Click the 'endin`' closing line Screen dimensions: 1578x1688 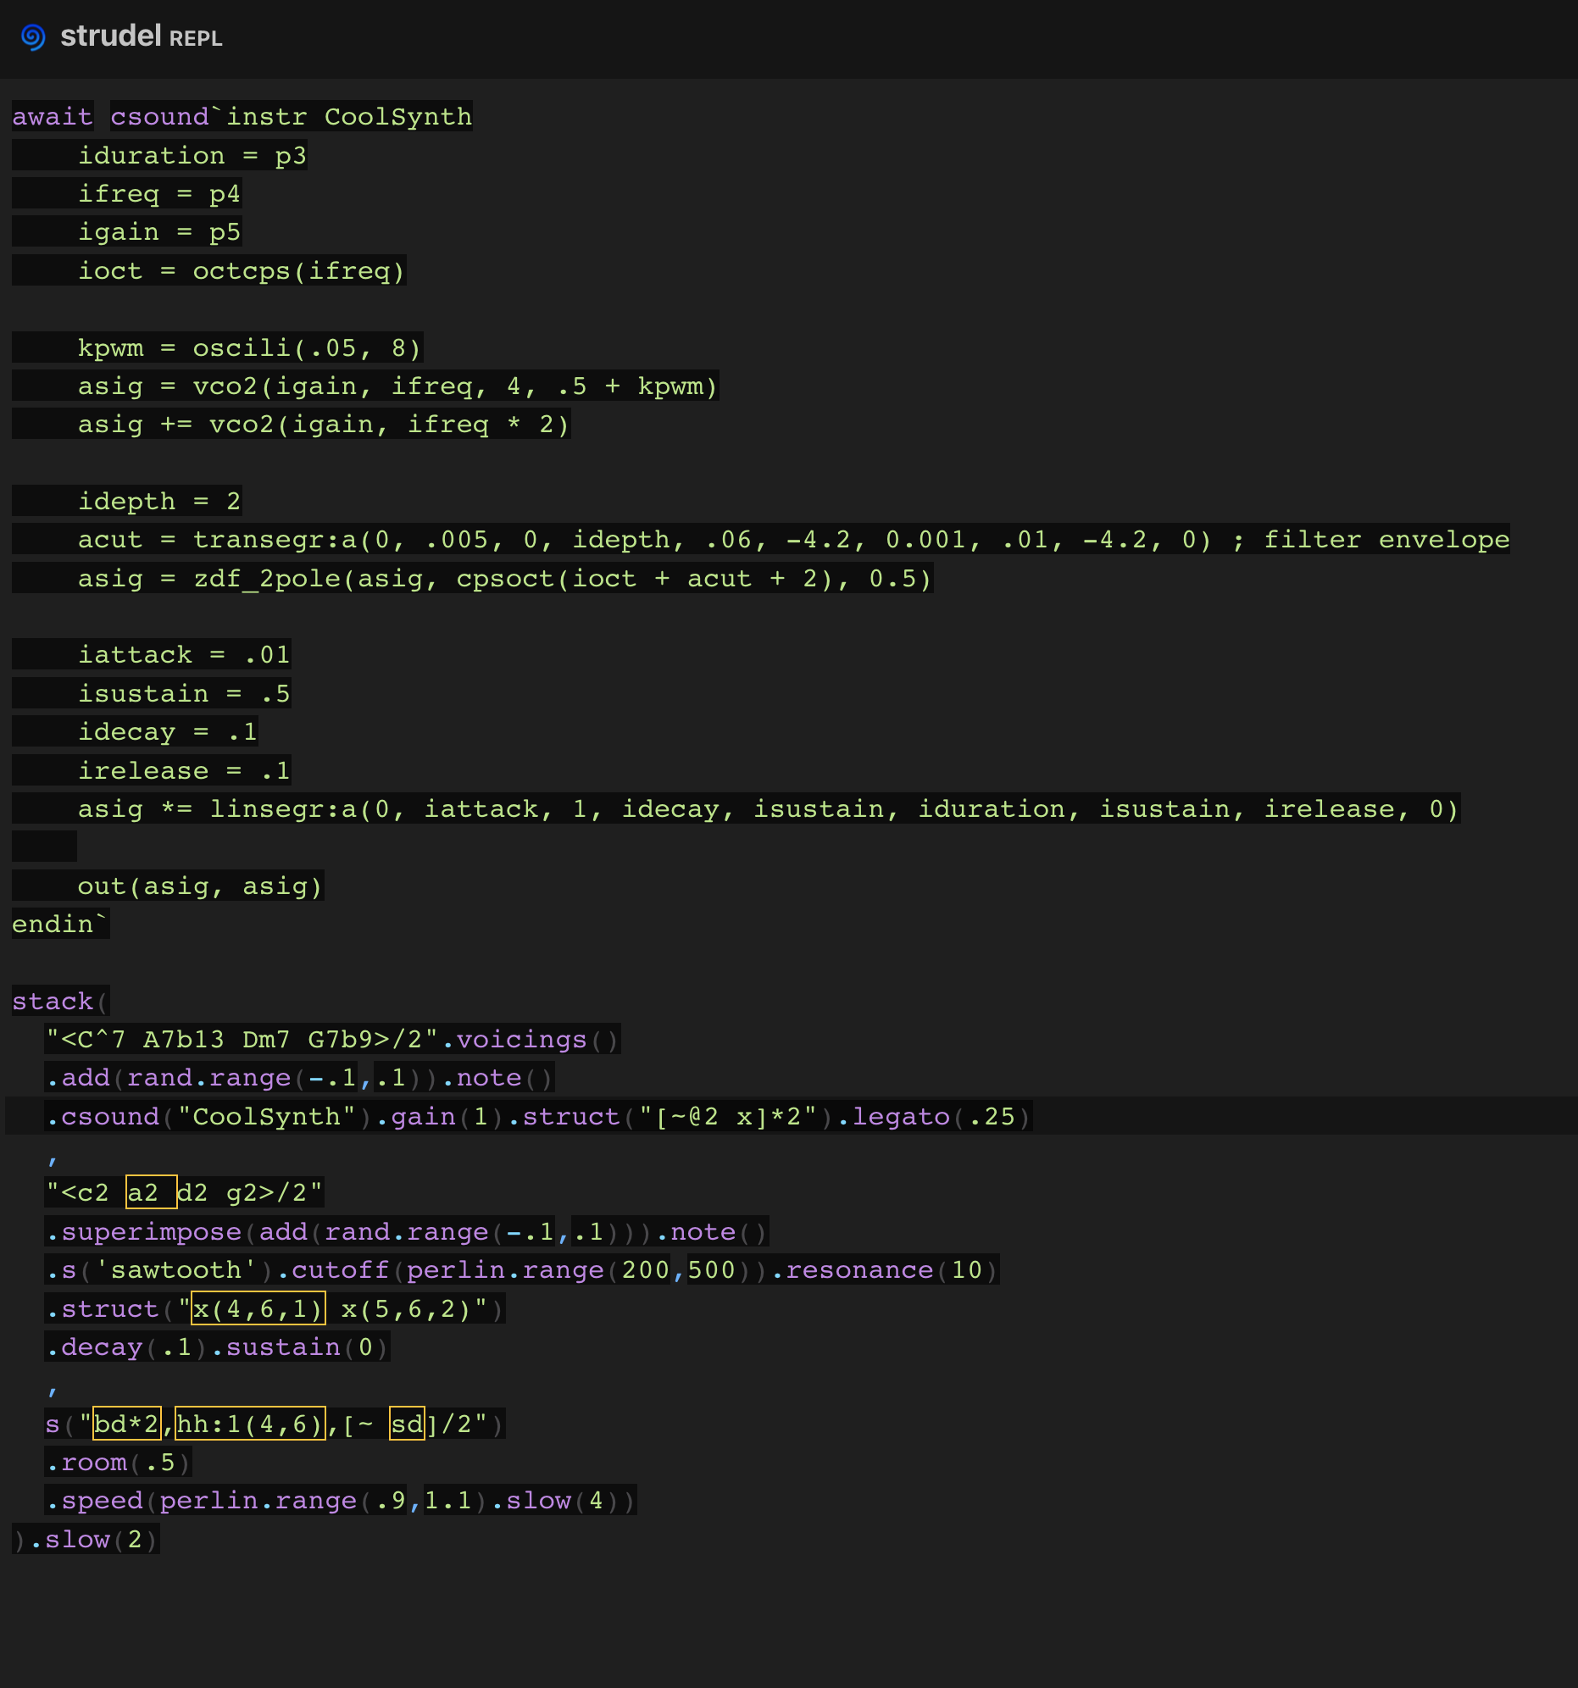[x=60, y=924]
